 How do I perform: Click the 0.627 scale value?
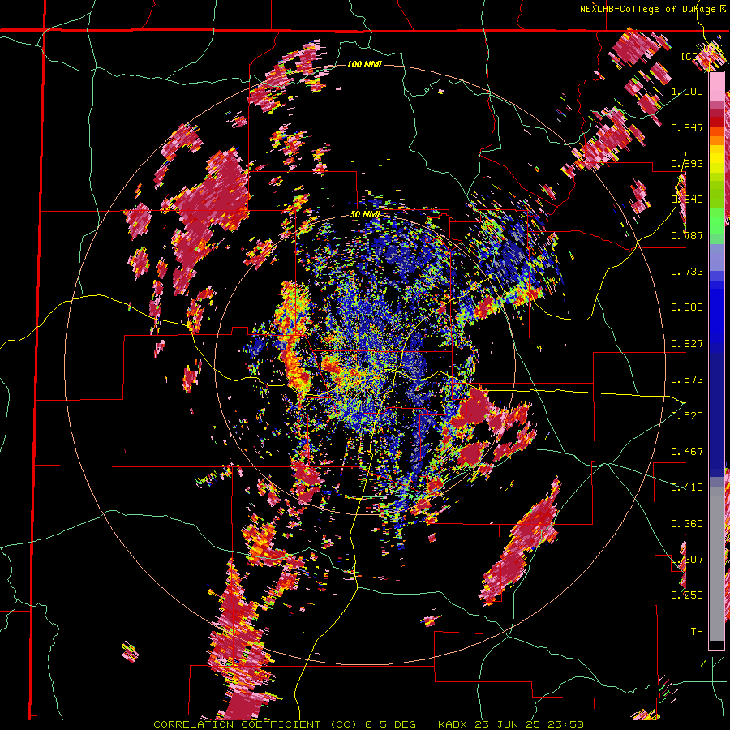point(687,344)
